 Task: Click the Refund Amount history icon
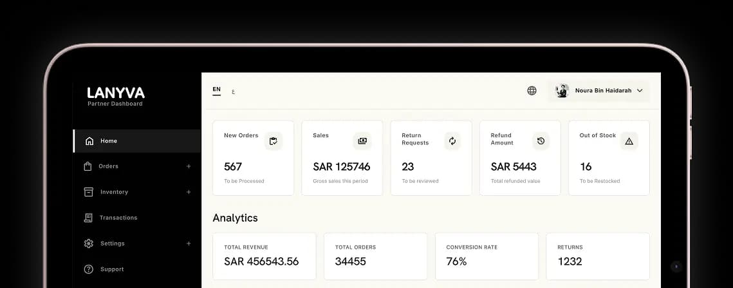point(541,141)
